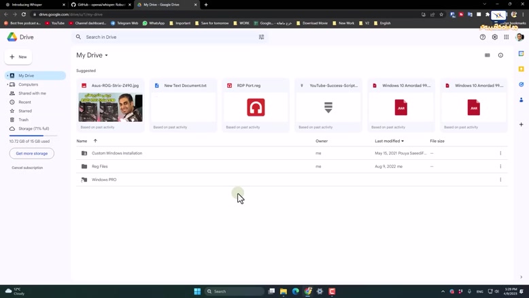Click the taskbar Search box
Screen dimensions: 529x298
pos(235,291)
